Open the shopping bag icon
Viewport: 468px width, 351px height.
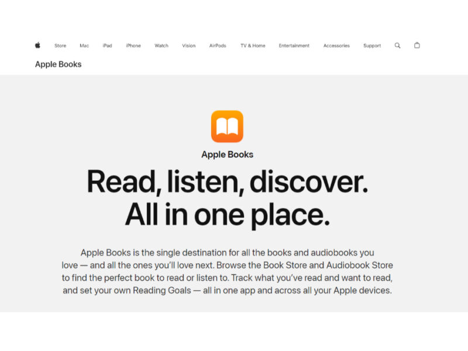417,46
